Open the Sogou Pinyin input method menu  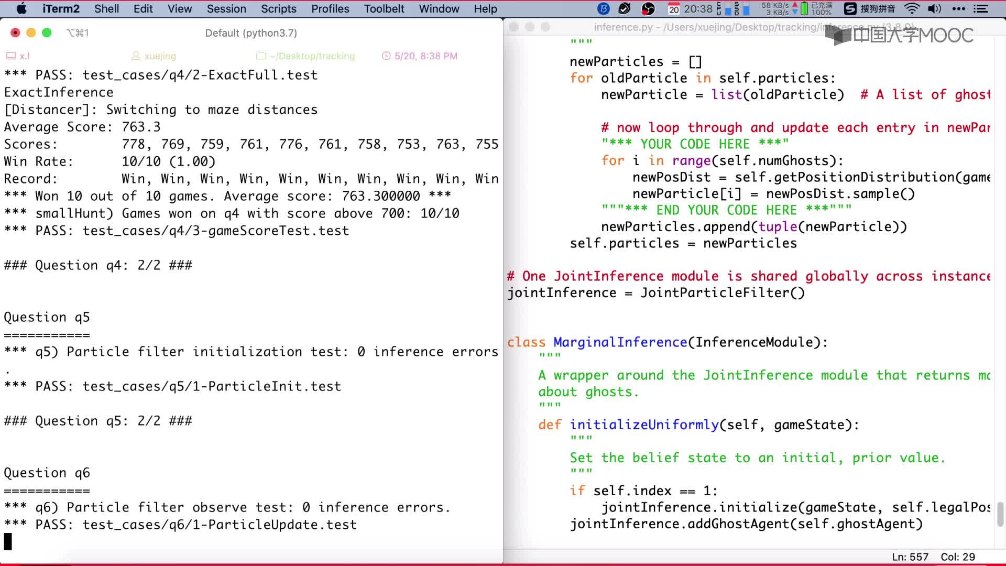[870, 8]
